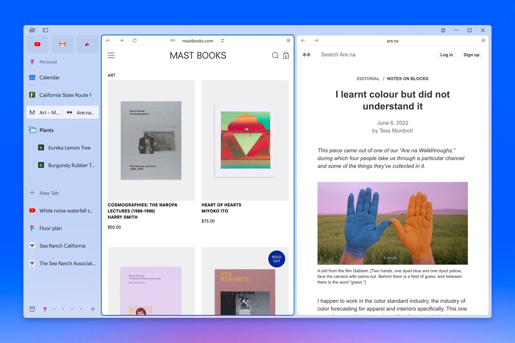Open the Heart of Hearts book thumbnail

(x=245, y=140)
